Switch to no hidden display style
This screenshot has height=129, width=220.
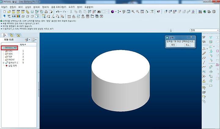pyautogui.click(x=32, y=16)
